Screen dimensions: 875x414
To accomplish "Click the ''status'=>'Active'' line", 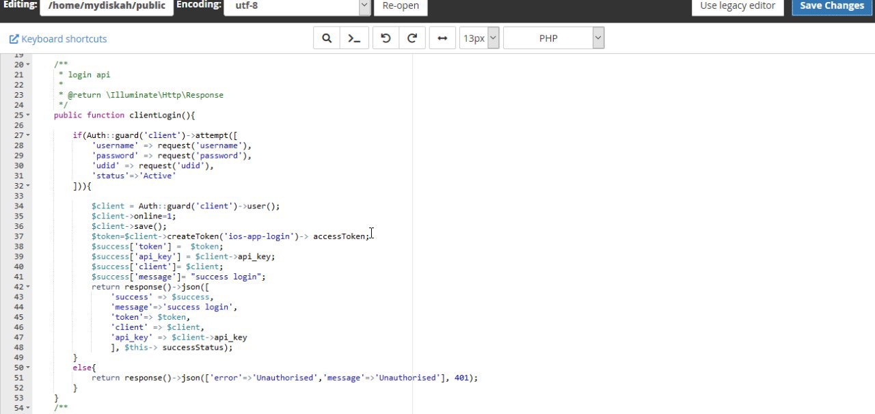I will tap(134, 176).
